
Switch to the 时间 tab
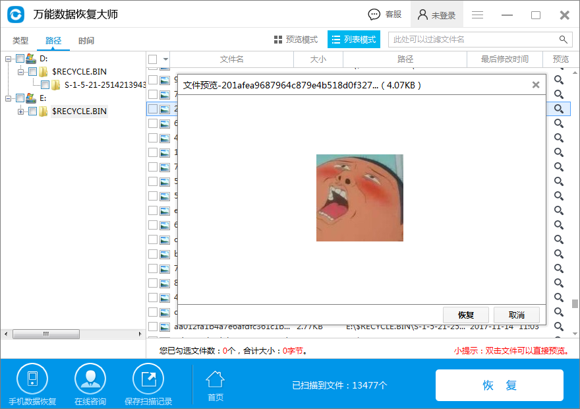pyautogui.click(x=86, y=41)
